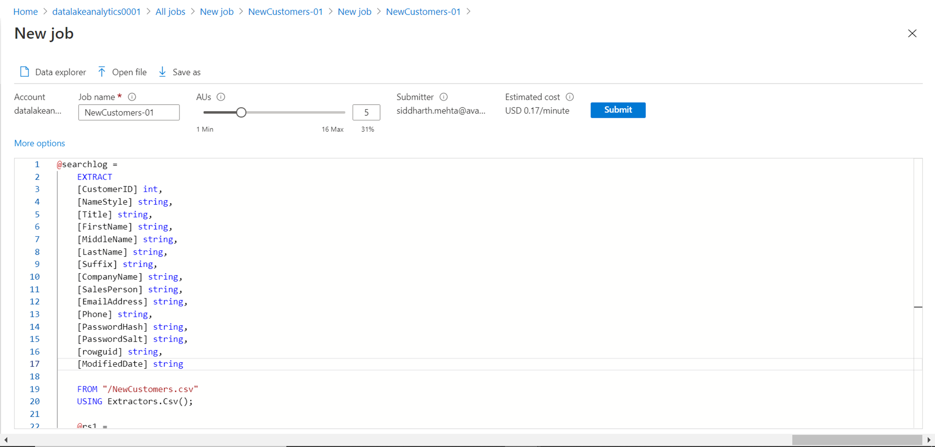
Task: Place cursor on [Phone] string line
Action: click(x=115, y=314)
